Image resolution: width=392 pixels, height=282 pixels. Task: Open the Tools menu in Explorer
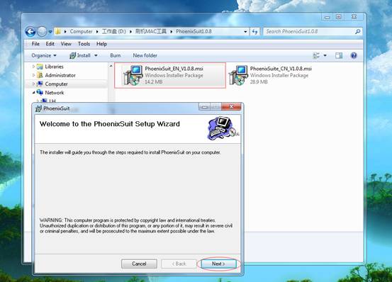click(x=84, y=44)
